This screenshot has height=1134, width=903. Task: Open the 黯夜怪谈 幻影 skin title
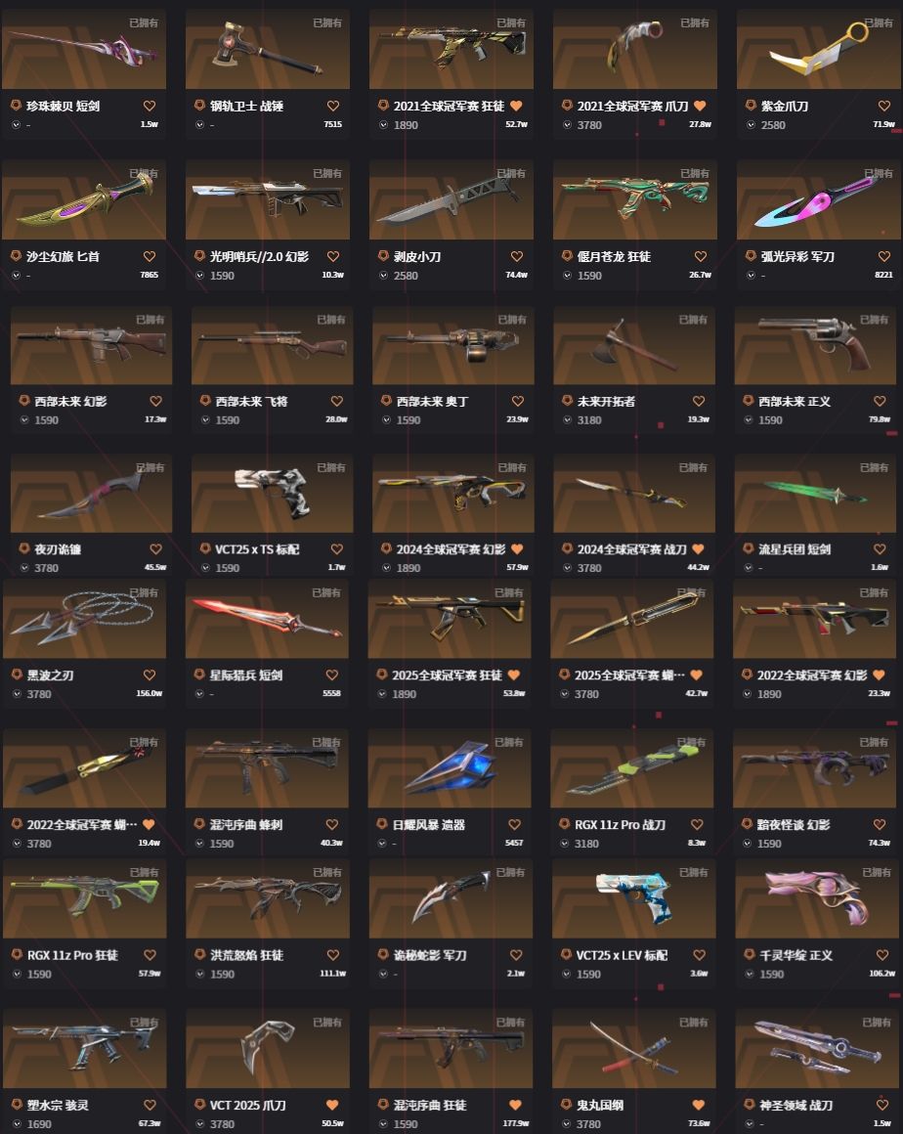pyautogui.click(x=794, y=824)
